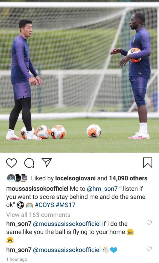Tap the 1 hour ago timestamp

(17, 259)
